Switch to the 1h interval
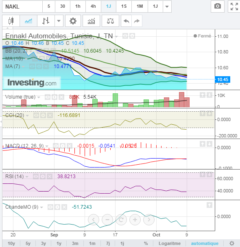The width and height of the screenshot is (240, 247). (x=78, y=6)
